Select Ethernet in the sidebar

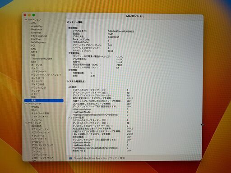pos(36,32)
